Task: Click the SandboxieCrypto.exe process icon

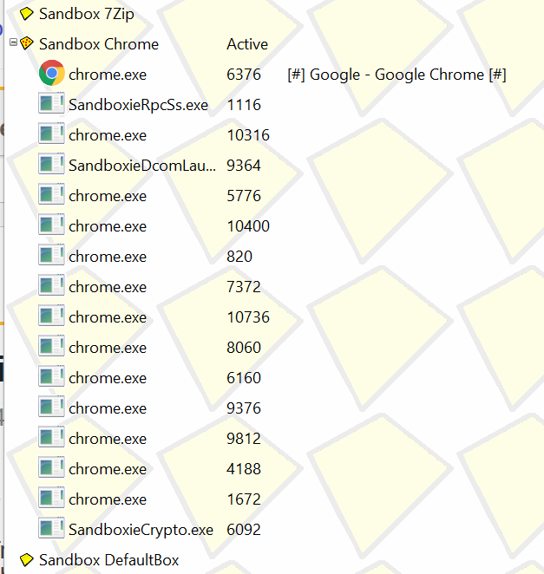Action: pyautogui.click(x=52, y=528)
